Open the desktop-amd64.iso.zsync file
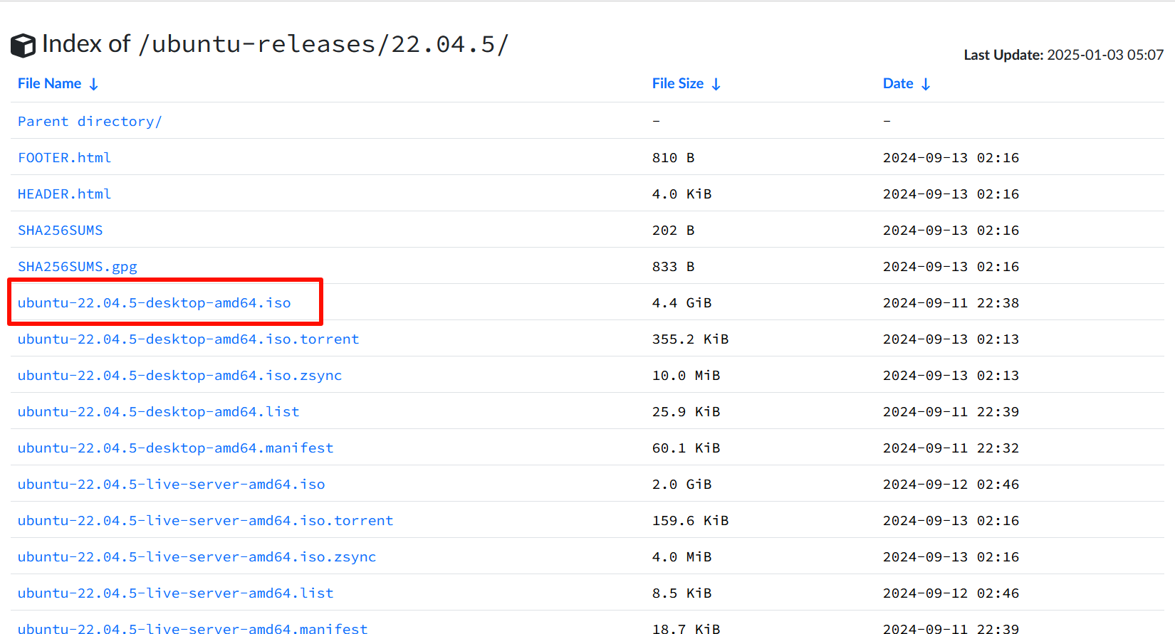The height and width of the screenshot is (634, 1175). [180, 375]
